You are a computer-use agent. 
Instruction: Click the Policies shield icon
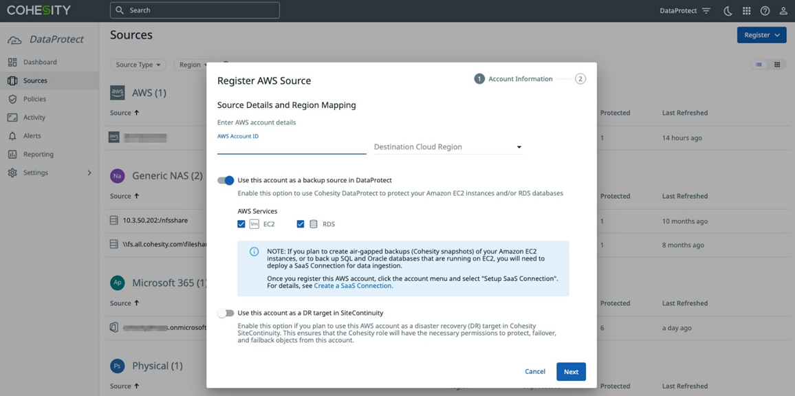pyautogui.click(x=12, y=100)
